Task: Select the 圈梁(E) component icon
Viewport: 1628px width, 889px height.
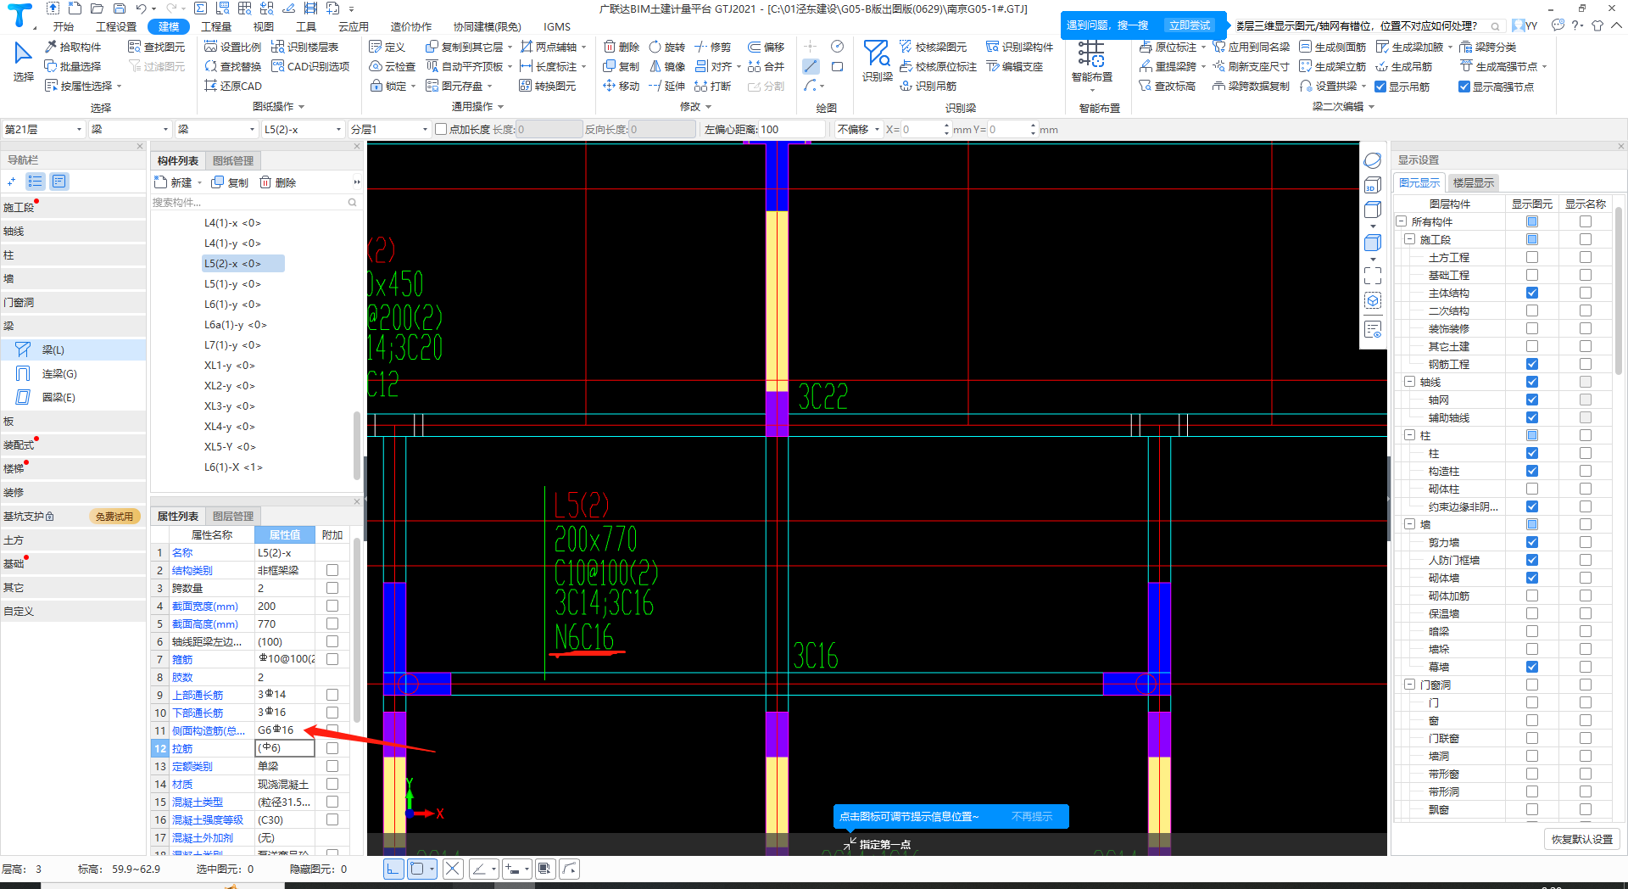Action: [24, 397]
